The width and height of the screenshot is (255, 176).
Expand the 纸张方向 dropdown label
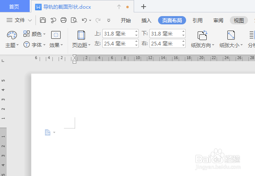click(x=203, y=45)
